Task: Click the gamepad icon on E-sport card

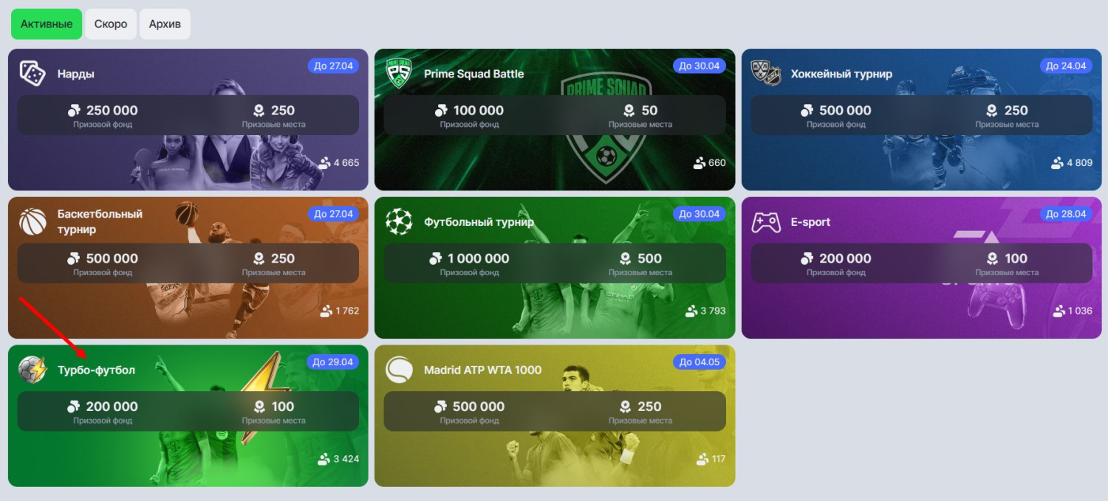Action: (766, 222)
